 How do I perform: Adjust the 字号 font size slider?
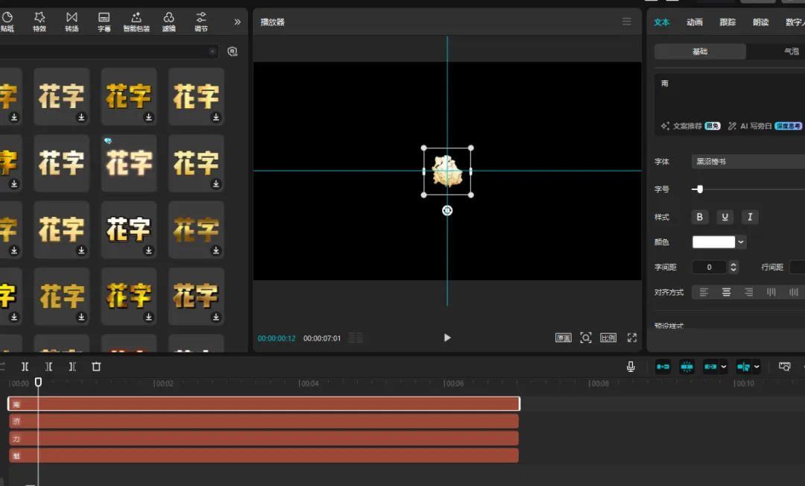tap(700, 189)
